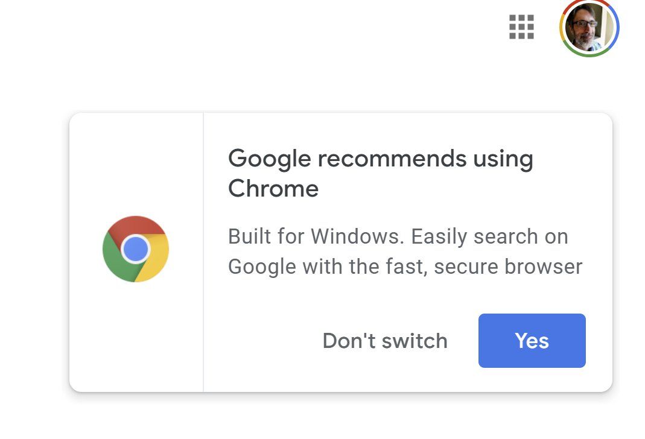Click the Google account profile picture
The image size is (645, 439).
pos(588,27)
